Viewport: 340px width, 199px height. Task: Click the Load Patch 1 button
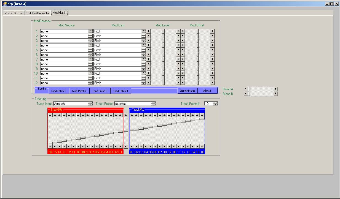(58, 91)
